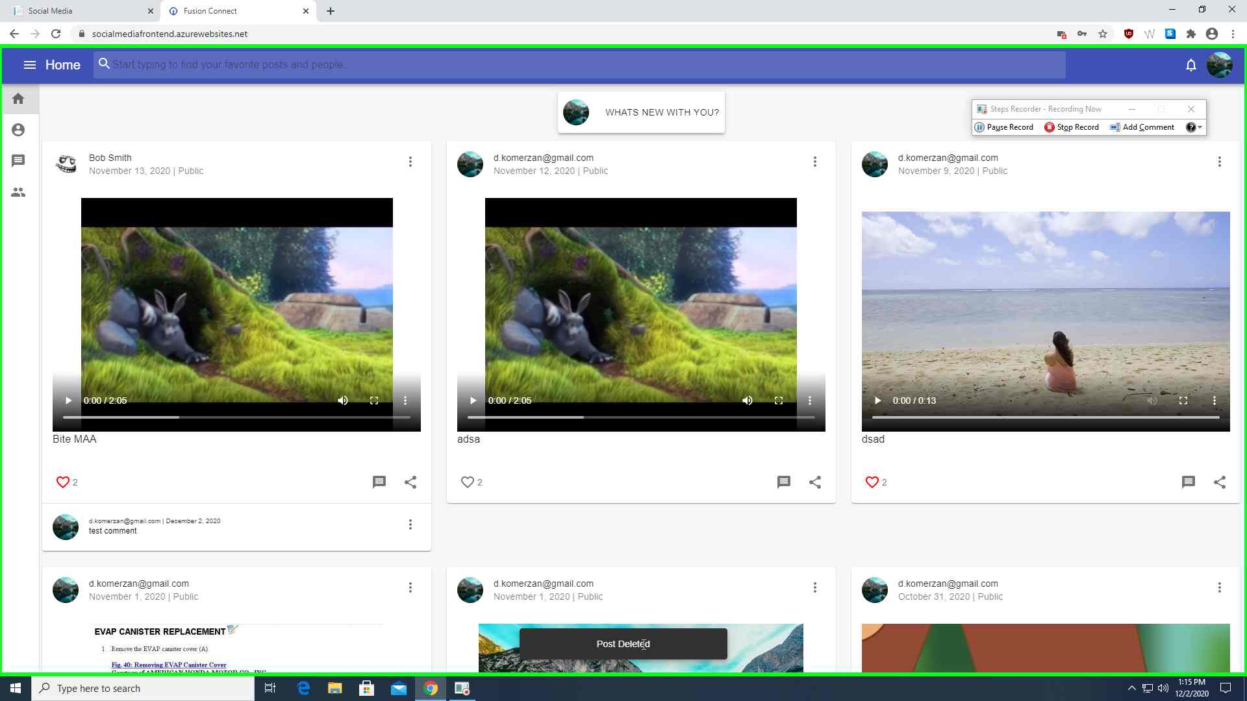
Task: Open Messages icon in the sidebar
Action: (18, 161)
